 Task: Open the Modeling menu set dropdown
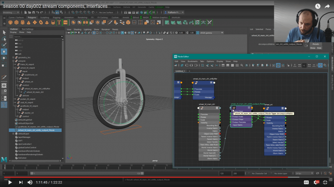[x=11, y=12]
